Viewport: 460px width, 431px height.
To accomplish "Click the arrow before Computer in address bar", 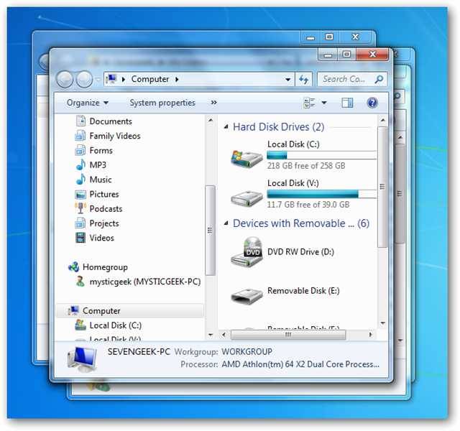I will tap(124, 79).
